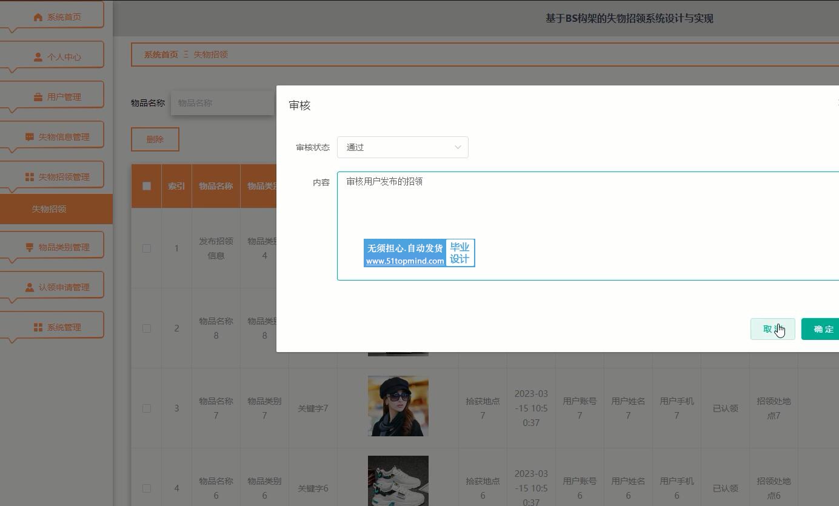
Task: Open 个人中心 sidebar menu
Action: pyautogui.click(x=52, y=55)
